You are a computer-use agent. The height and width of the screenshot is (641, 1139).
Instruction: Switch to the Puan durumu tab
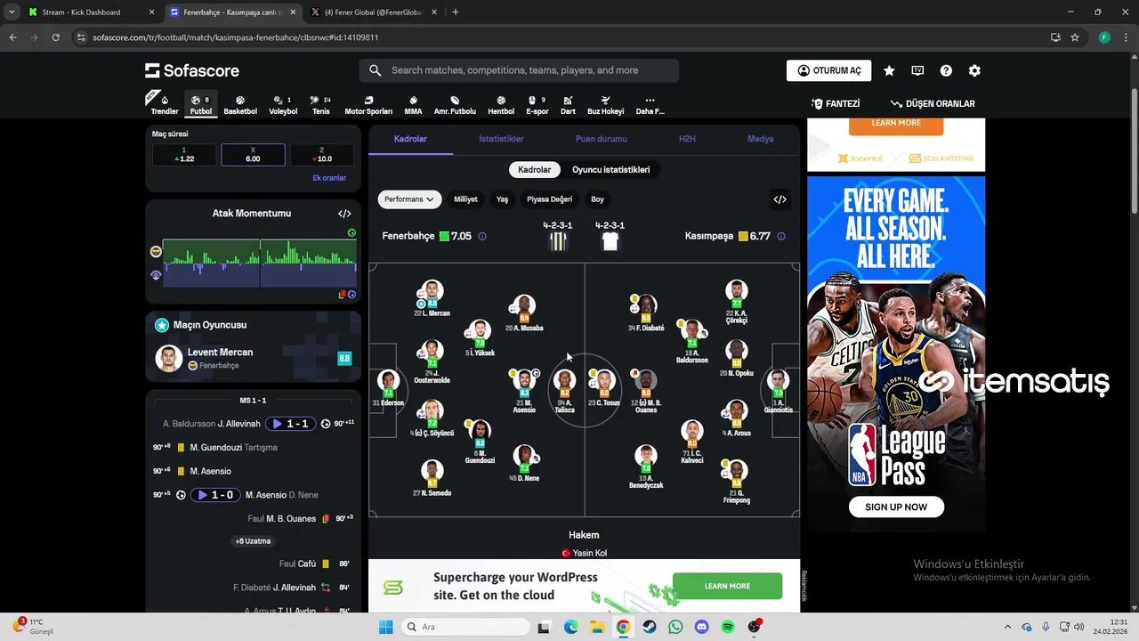(x=601, y=139)
